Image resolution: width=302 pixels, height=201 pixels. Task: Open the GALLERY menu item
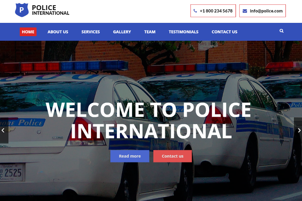coord(122,32)
